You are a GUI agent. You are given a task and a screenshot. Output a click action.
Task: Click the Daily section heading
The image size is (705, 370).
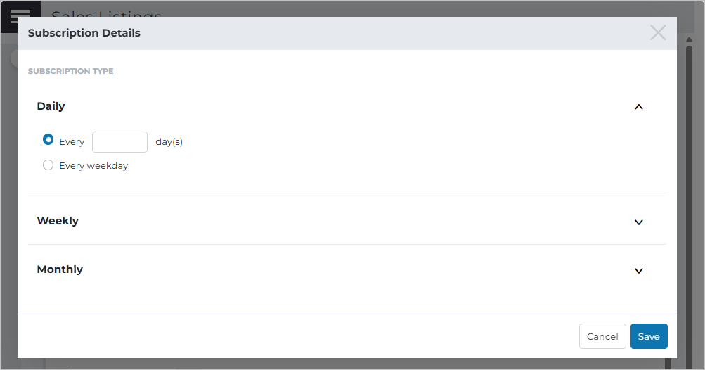point(51,106)
